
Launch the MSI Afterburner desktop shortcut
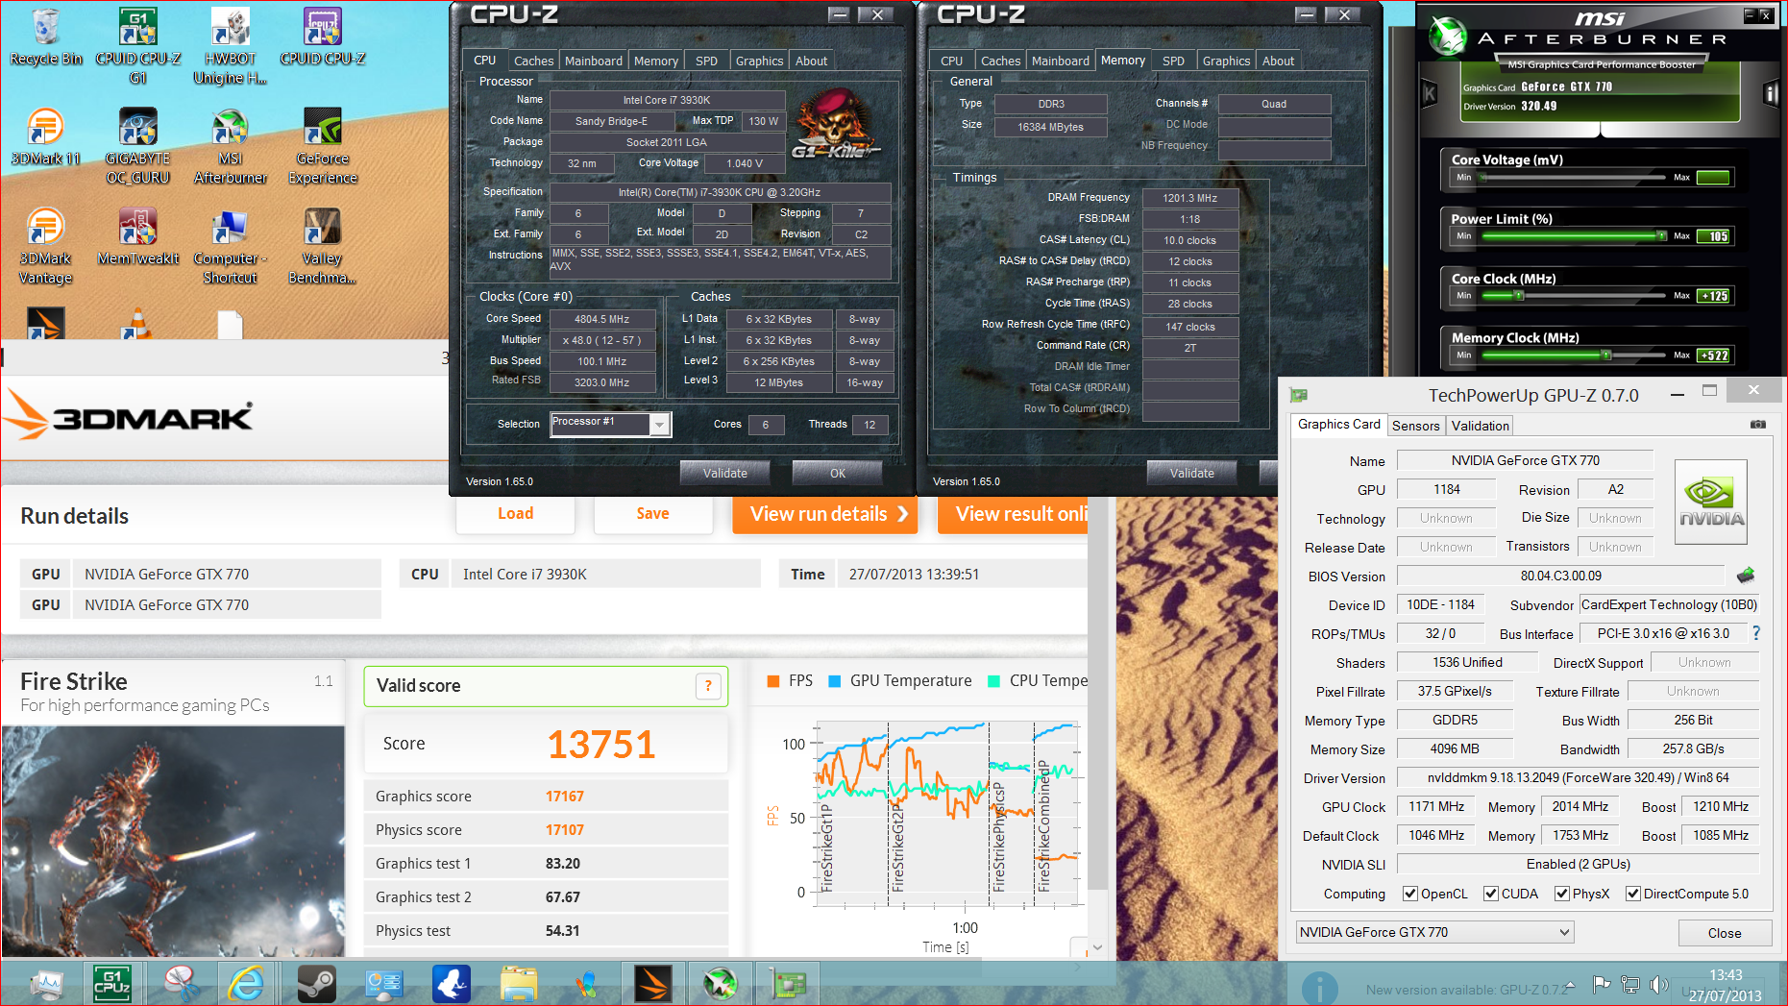231,147
